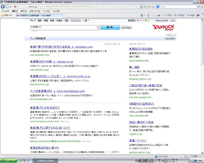
Task: Click the blue Help question mark icon
Action: point(198,15)
